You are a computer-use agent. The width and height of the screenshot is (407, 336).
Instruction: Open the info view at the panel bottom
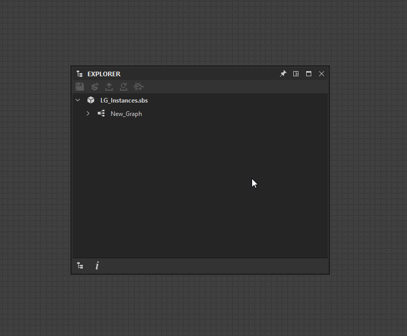click(97, 265)
